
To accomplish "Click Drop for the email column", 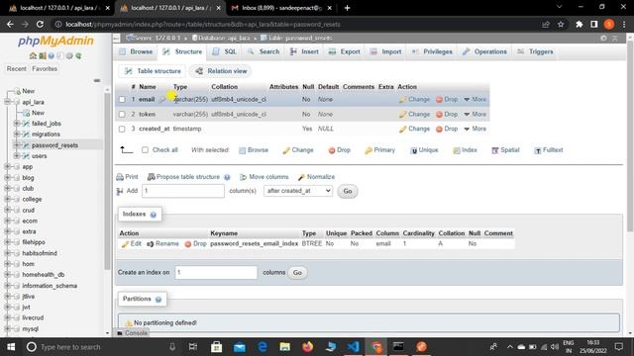I will tap(447, 99).
